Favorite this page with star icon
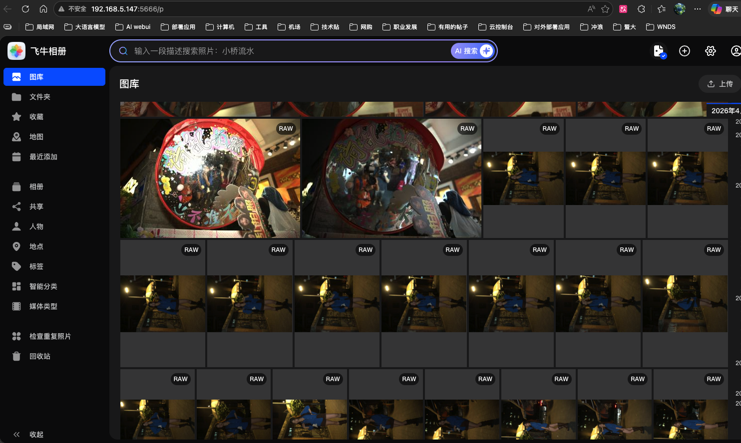Image resolution: width=741 pixels, height=443 pixels. 605,9
